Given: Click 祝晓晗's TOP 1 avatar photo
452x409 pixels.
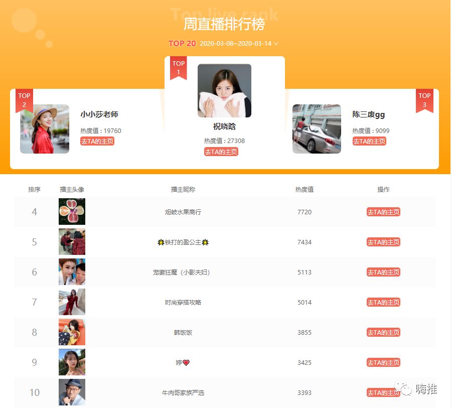Looking at the screenshot, I should [x=224, y=91].
